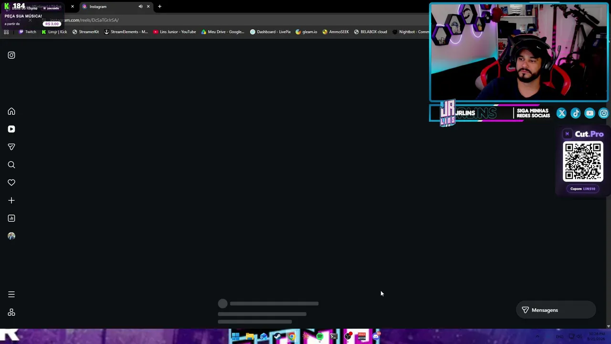Screen dimensions: 611x344
Task: Open the BELABOX cloud bookmark
Action: coord(370,32)
